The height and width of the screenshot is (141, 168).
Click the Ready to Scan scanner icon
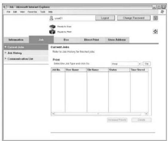pos(52,27)
